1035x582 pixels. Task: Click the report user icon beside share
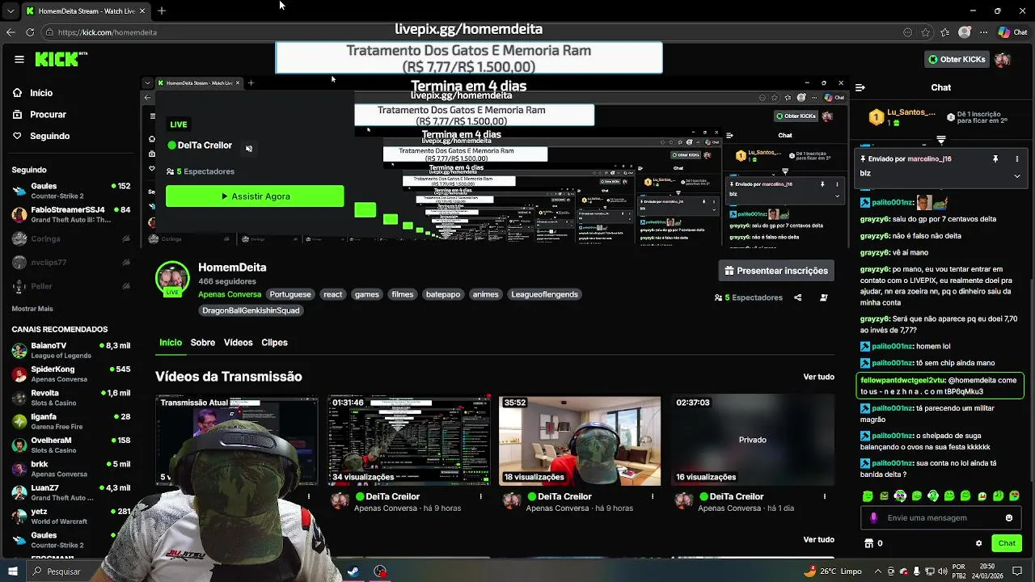824,297
